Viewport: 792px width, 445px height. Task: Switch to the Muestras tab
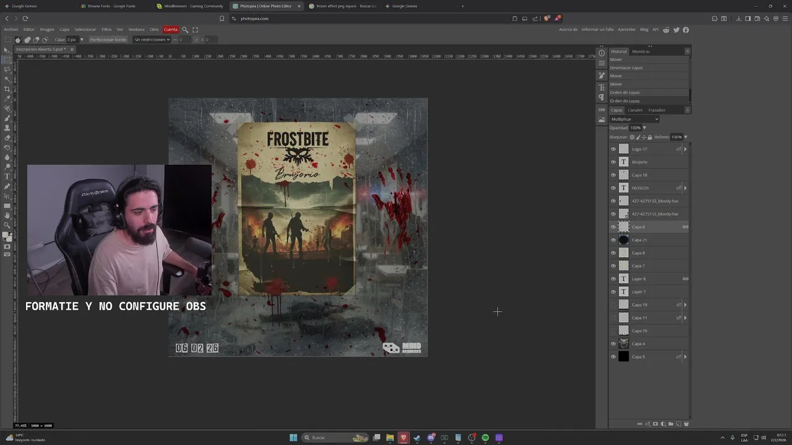tap(641, 51)
